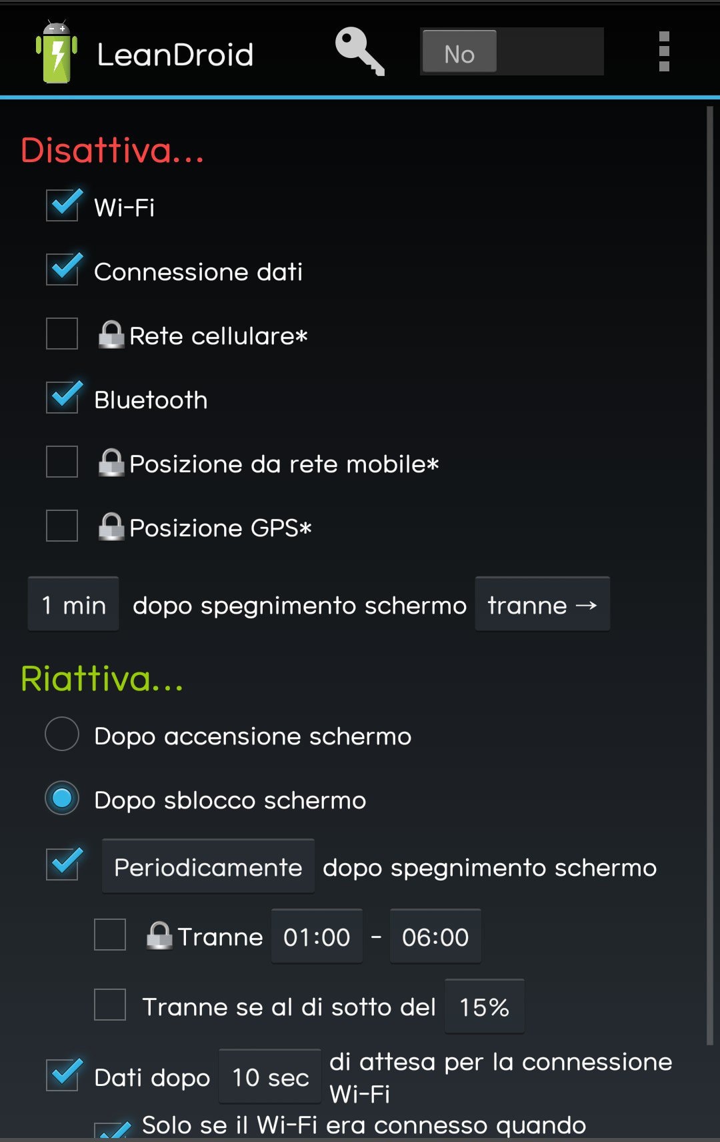The width and height of the screenshot is (720, 1142).
Task: Open the 1 min delay dropdown
Action: pyautogui.click(x=73, y=604)
